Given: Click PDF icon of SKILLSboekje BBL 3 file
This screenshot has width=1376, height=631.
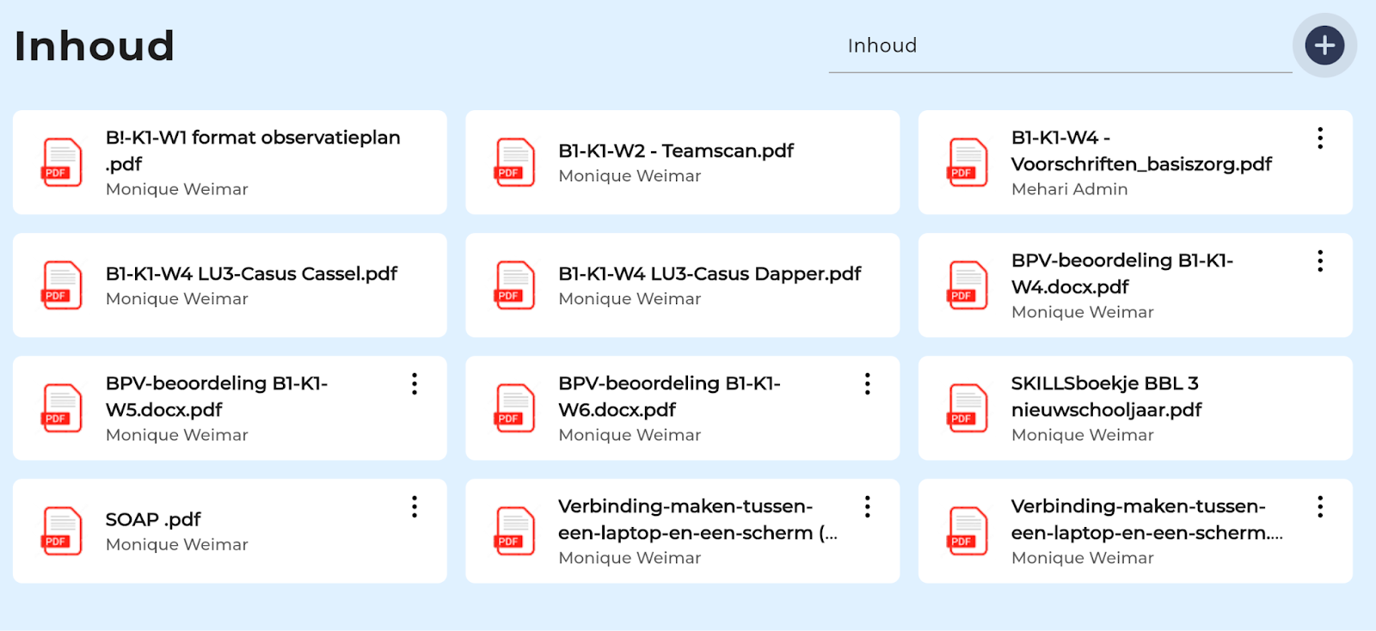Looking at the screenshot, I should [x=967, y=408].
